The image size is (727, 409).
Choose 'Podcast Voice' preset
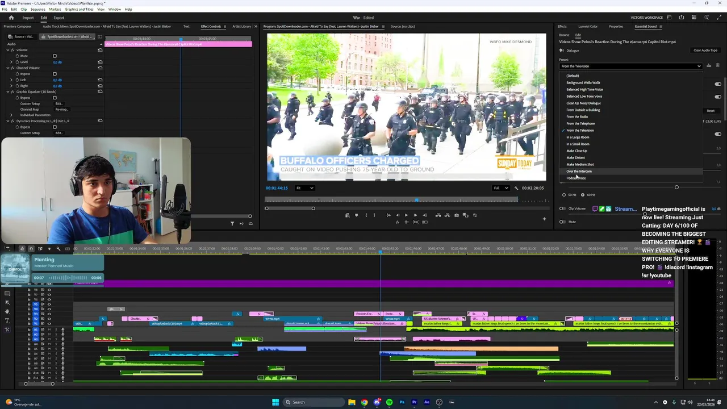click(576, 178)
